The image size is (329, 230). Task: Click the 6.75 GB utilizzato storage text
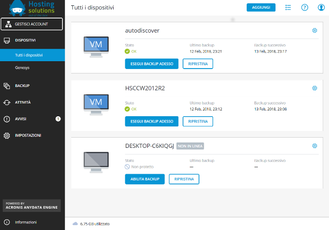click(95, 224)
